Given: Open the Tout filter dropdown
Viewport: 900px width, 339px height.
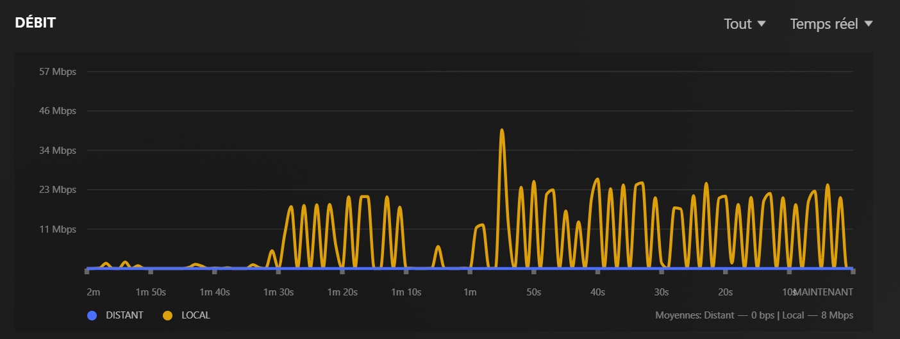Looking at the screenshot, I should click(744, 24).
